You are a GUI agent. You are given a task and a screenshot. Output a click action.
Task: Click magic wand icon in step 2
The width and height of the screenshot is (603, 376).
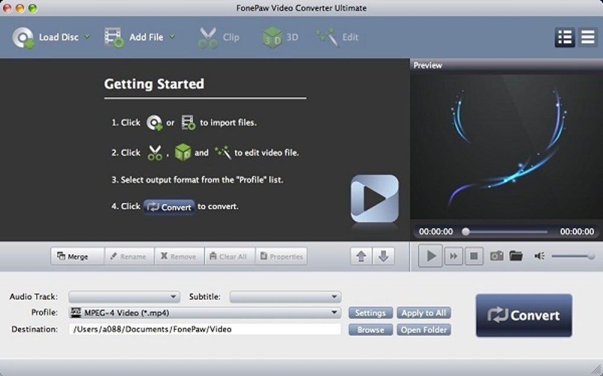pyautogui.click(x=223, y=153)
